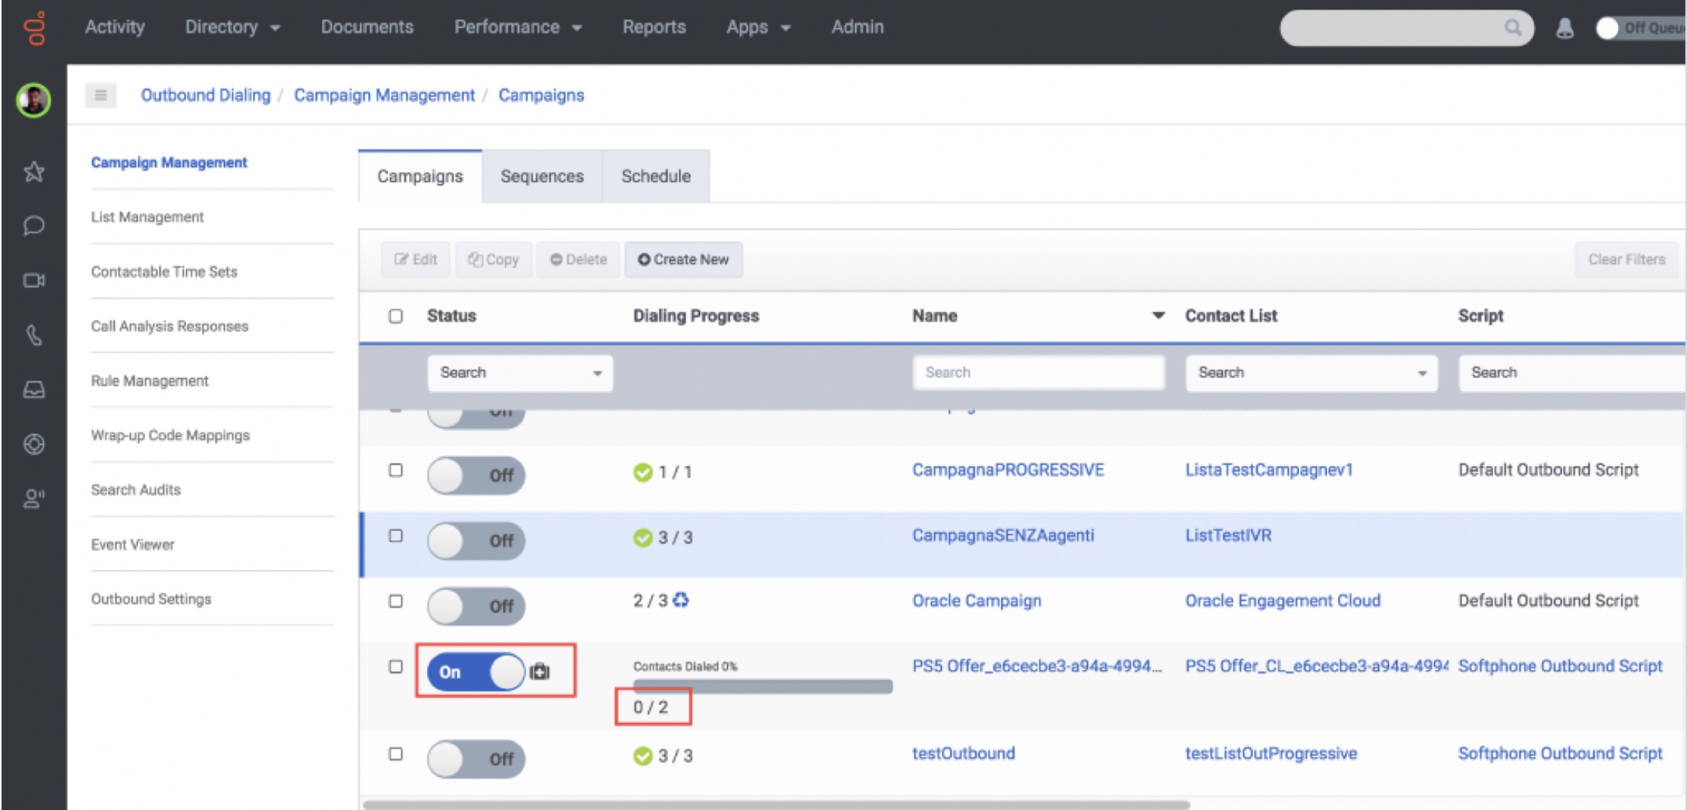Open Chat bubble in sidebar
Screen dimensions: 1687x810
34,226
